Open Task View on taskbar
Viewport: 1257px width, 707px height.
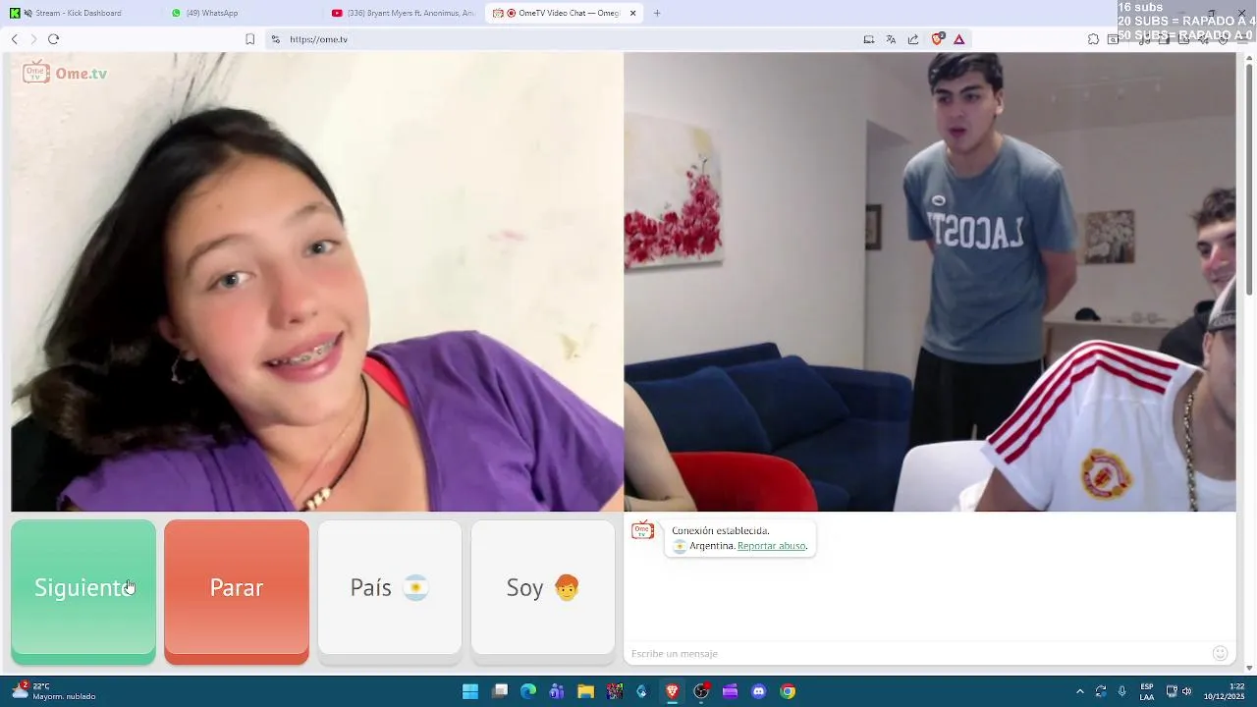tap(500, 691)
